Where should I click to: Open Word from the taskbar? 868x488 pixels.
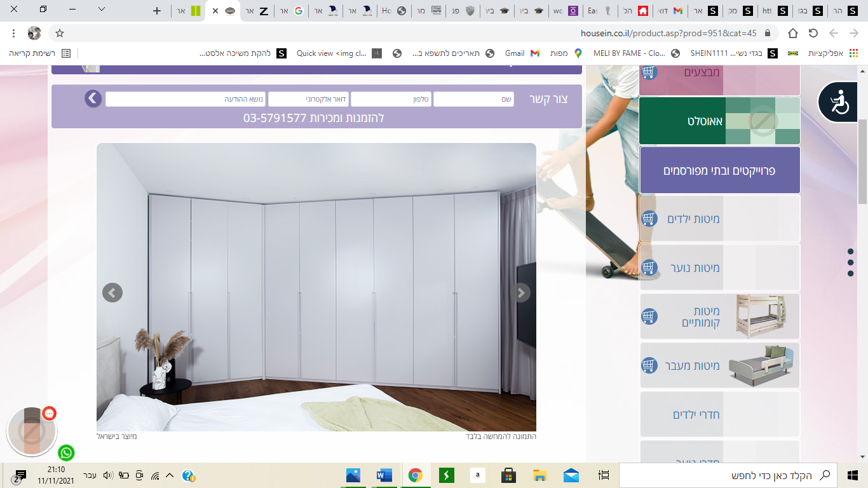384,475
